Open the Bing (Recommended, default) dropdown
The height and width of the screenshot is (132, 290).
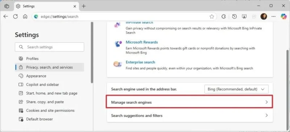coord(236,89)
